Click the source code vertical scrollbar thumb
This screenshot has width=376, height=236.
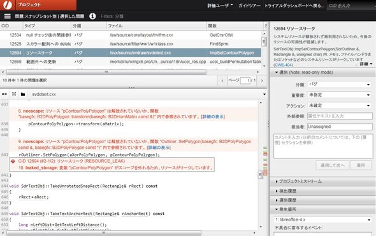(x=260, y=175)
